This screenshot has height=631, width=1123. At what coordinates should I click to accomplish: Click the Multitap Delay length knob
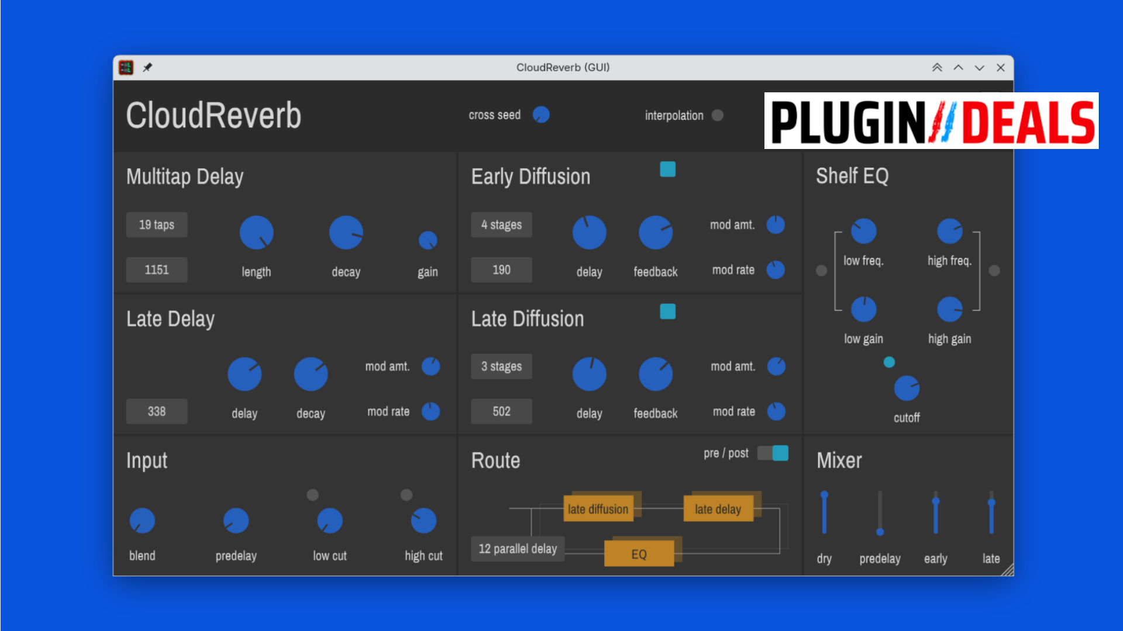[256, 233]
